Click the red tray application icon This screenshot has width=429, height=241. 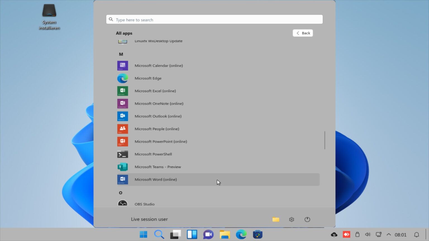[x=346, y=235]
